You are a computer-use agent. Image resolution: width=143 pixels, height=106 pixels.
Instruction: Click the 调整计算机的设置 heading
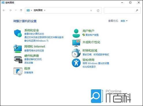click(x=25, y=21)
